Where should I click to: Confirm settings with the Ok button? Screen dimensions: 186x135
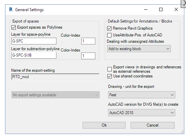[104, 125]
